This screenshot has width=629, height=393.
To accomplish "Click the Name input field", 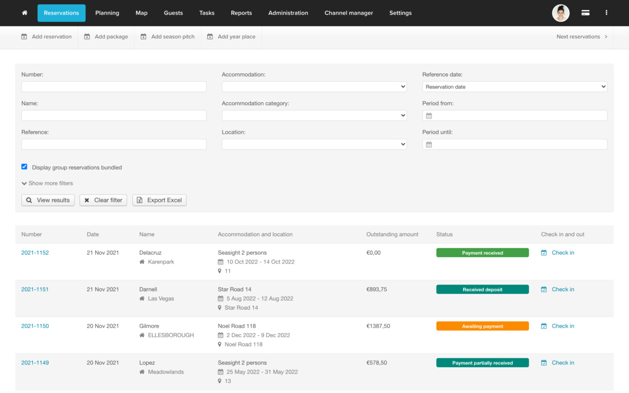I will pyautogui.click(x=113, y=116).
